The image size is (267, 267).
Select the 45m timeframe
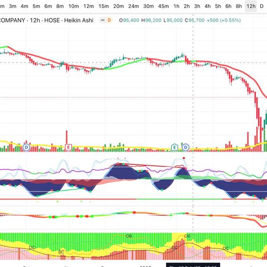coord(163,6)
